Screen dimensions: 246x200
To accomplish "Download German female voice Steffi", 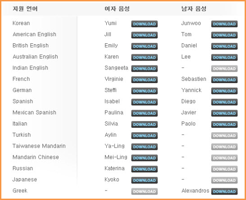I will point(144,91).
